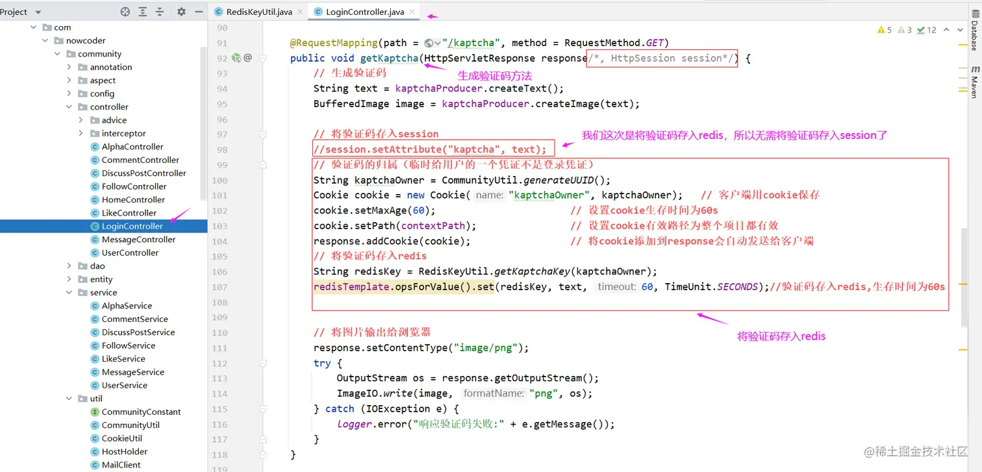Click line number 107 in gutter
Viewport: 982px width, 472px height.
tap(220, 287)
